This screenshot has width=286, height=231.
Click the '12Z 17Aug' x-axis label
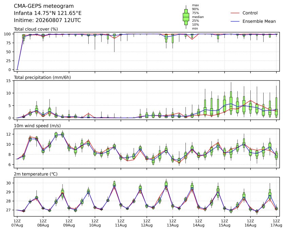click(x=276, y=223)
